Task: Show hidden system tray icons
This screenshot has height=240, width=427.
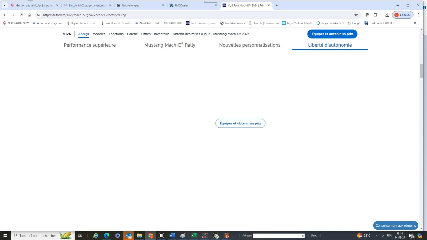Action: [x=377, y=236]
